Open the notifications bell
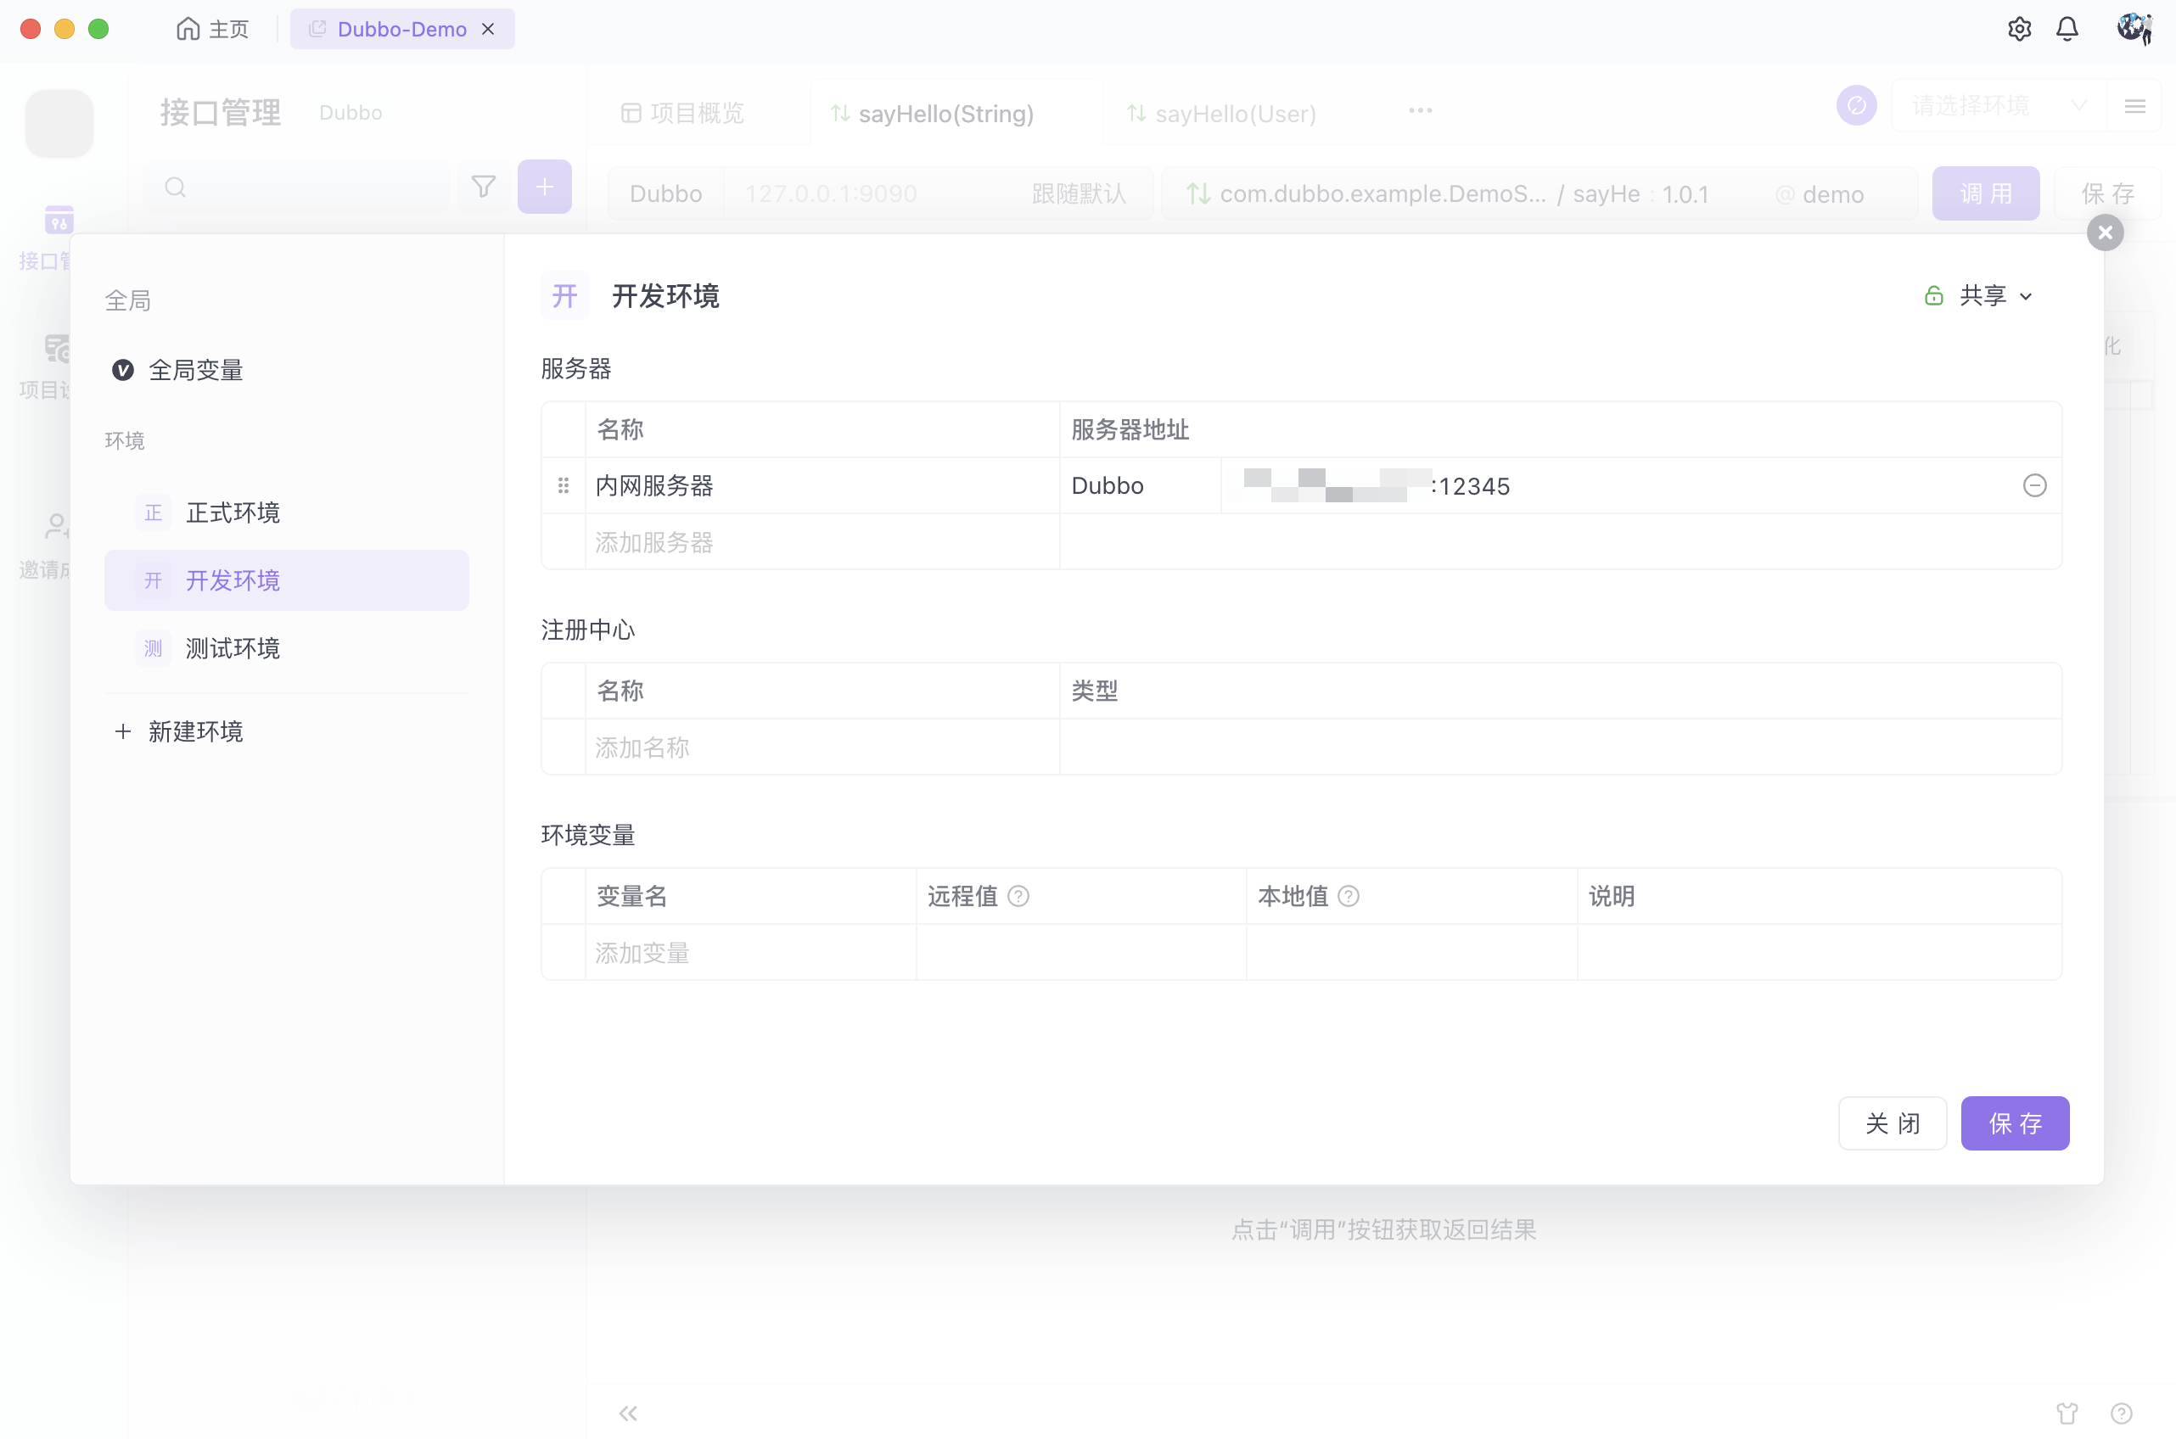The height and width of the screenshot is (1439, 2176). pos(2067,30)
